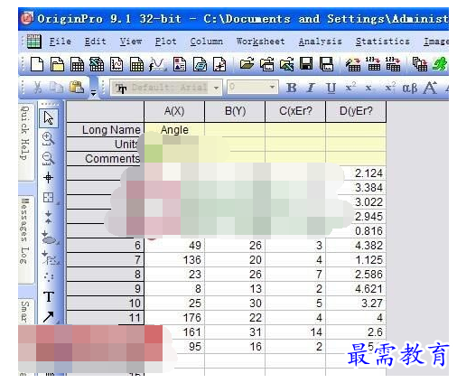Click cell with value 4.382

pyautogui.click(x=356, y=246)
